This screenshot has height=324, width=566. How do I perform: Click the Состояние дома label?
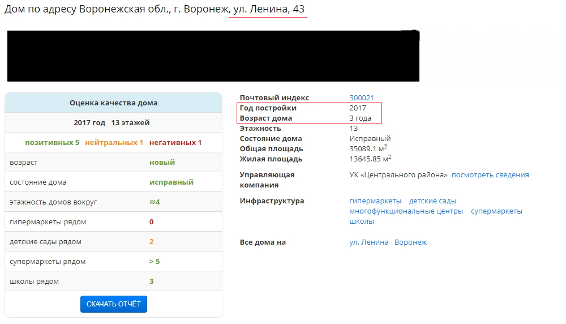pyautogui.click(x=271, y=139)
